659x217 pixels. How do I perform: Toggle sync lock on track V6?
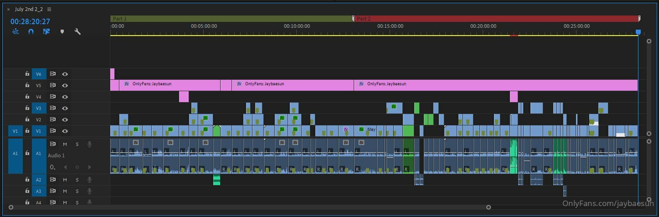pyautogui.click(x=53, y=74)
